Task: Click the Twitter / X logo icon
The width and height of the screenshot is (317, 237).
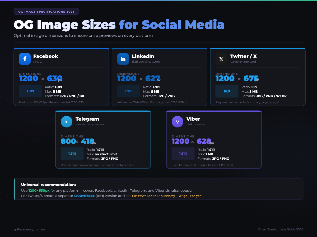Action: tap(221, 59)
